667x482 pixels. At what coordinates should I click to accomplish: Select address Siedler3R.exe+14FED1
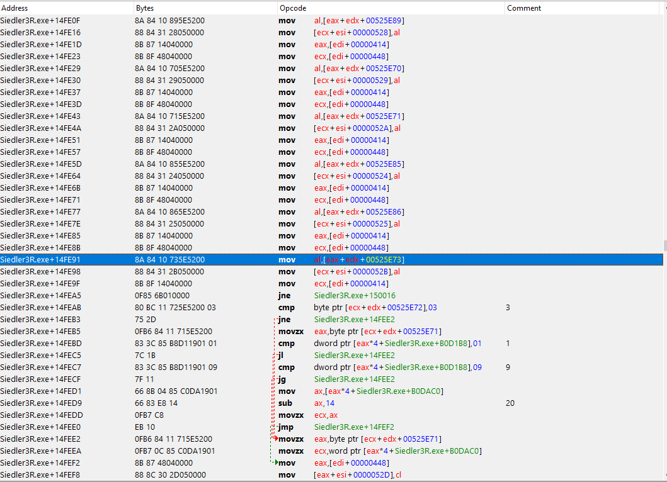tap(42, 391)
